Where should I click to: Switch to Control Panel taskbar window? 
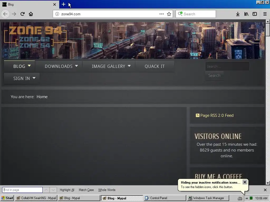pyautogui.click(x=165, y=198)
